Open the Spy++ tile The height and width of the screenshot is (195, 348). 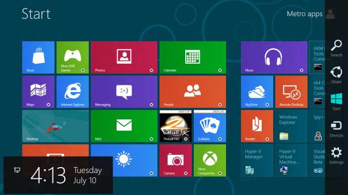coord(317,126)
